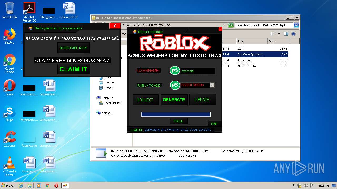This screenshot has height=189, width=337.
Task: Click the UPDATE button
Action: click(202, 100)
